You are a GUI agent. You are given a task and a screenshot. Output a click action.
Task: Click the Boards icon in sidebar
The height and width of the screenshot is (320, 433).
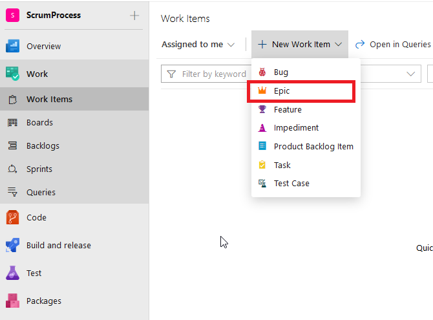[x=12, y=123]
